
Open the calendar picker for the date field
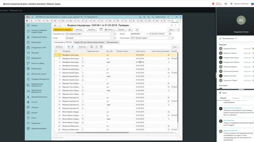pos(170,34)
